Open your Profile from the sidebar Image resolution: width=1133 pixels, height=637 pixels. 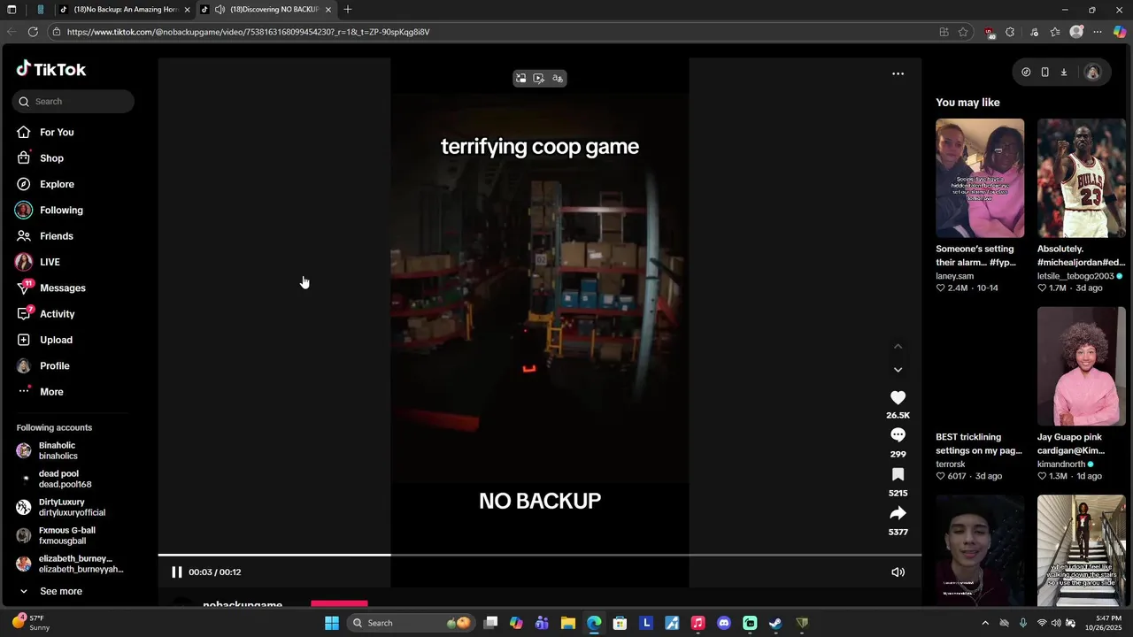[43, 366]
